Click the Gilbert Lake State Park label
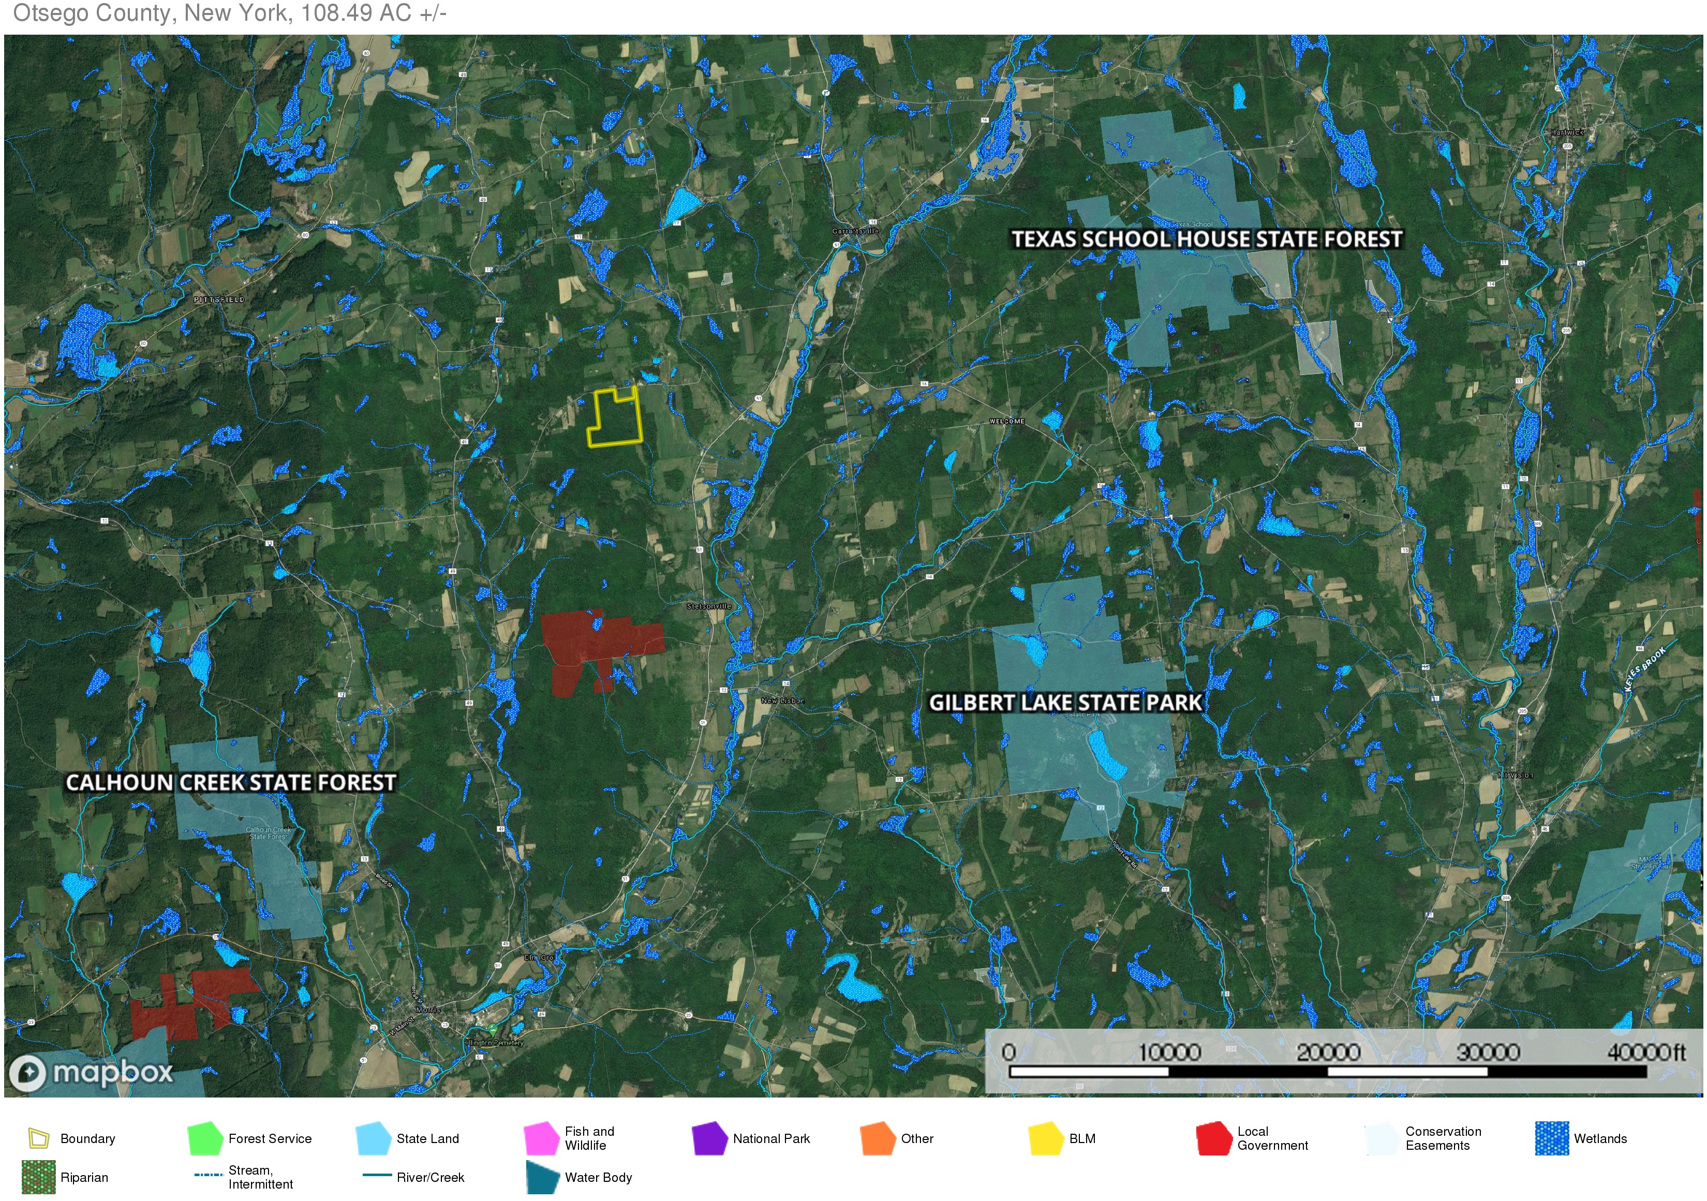The width and height of the screenshot is (1707, 1201). (x=1065, y=702)
